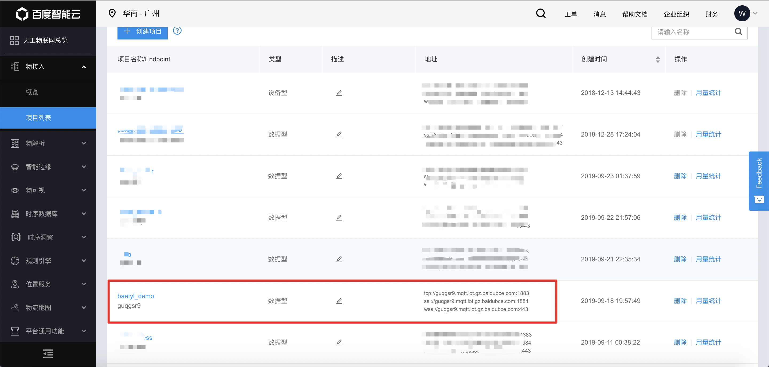The width and height of the screenshot is (769, 367).
Task: Expand the 规则引擎 menu chevron
Action: pos(84,261)
